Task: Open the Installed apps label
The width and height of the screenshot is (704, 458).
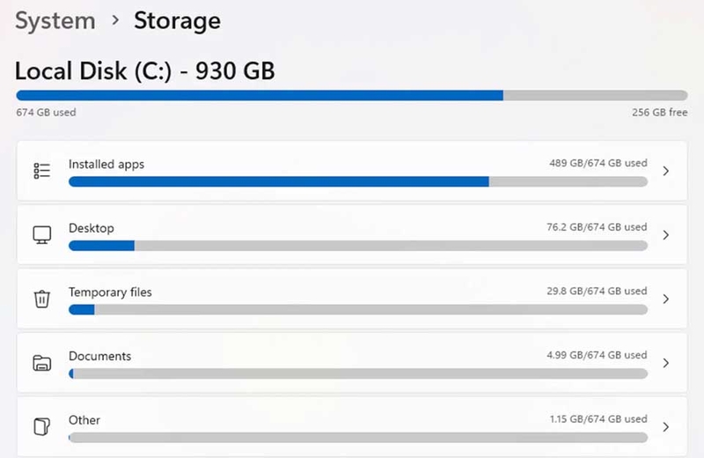Action: 106,165
